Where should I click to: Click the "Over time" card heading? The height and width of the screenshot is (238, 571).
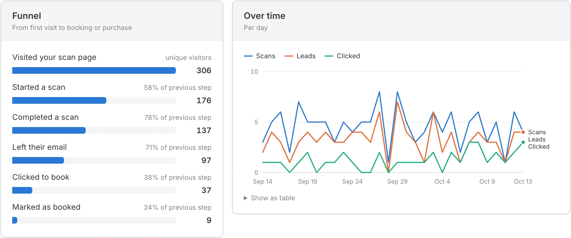click(265, 16)
